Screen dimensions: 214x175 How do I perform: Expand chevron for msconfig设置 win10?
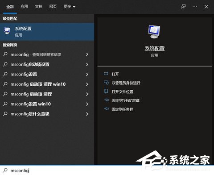[x=87, y=104]
